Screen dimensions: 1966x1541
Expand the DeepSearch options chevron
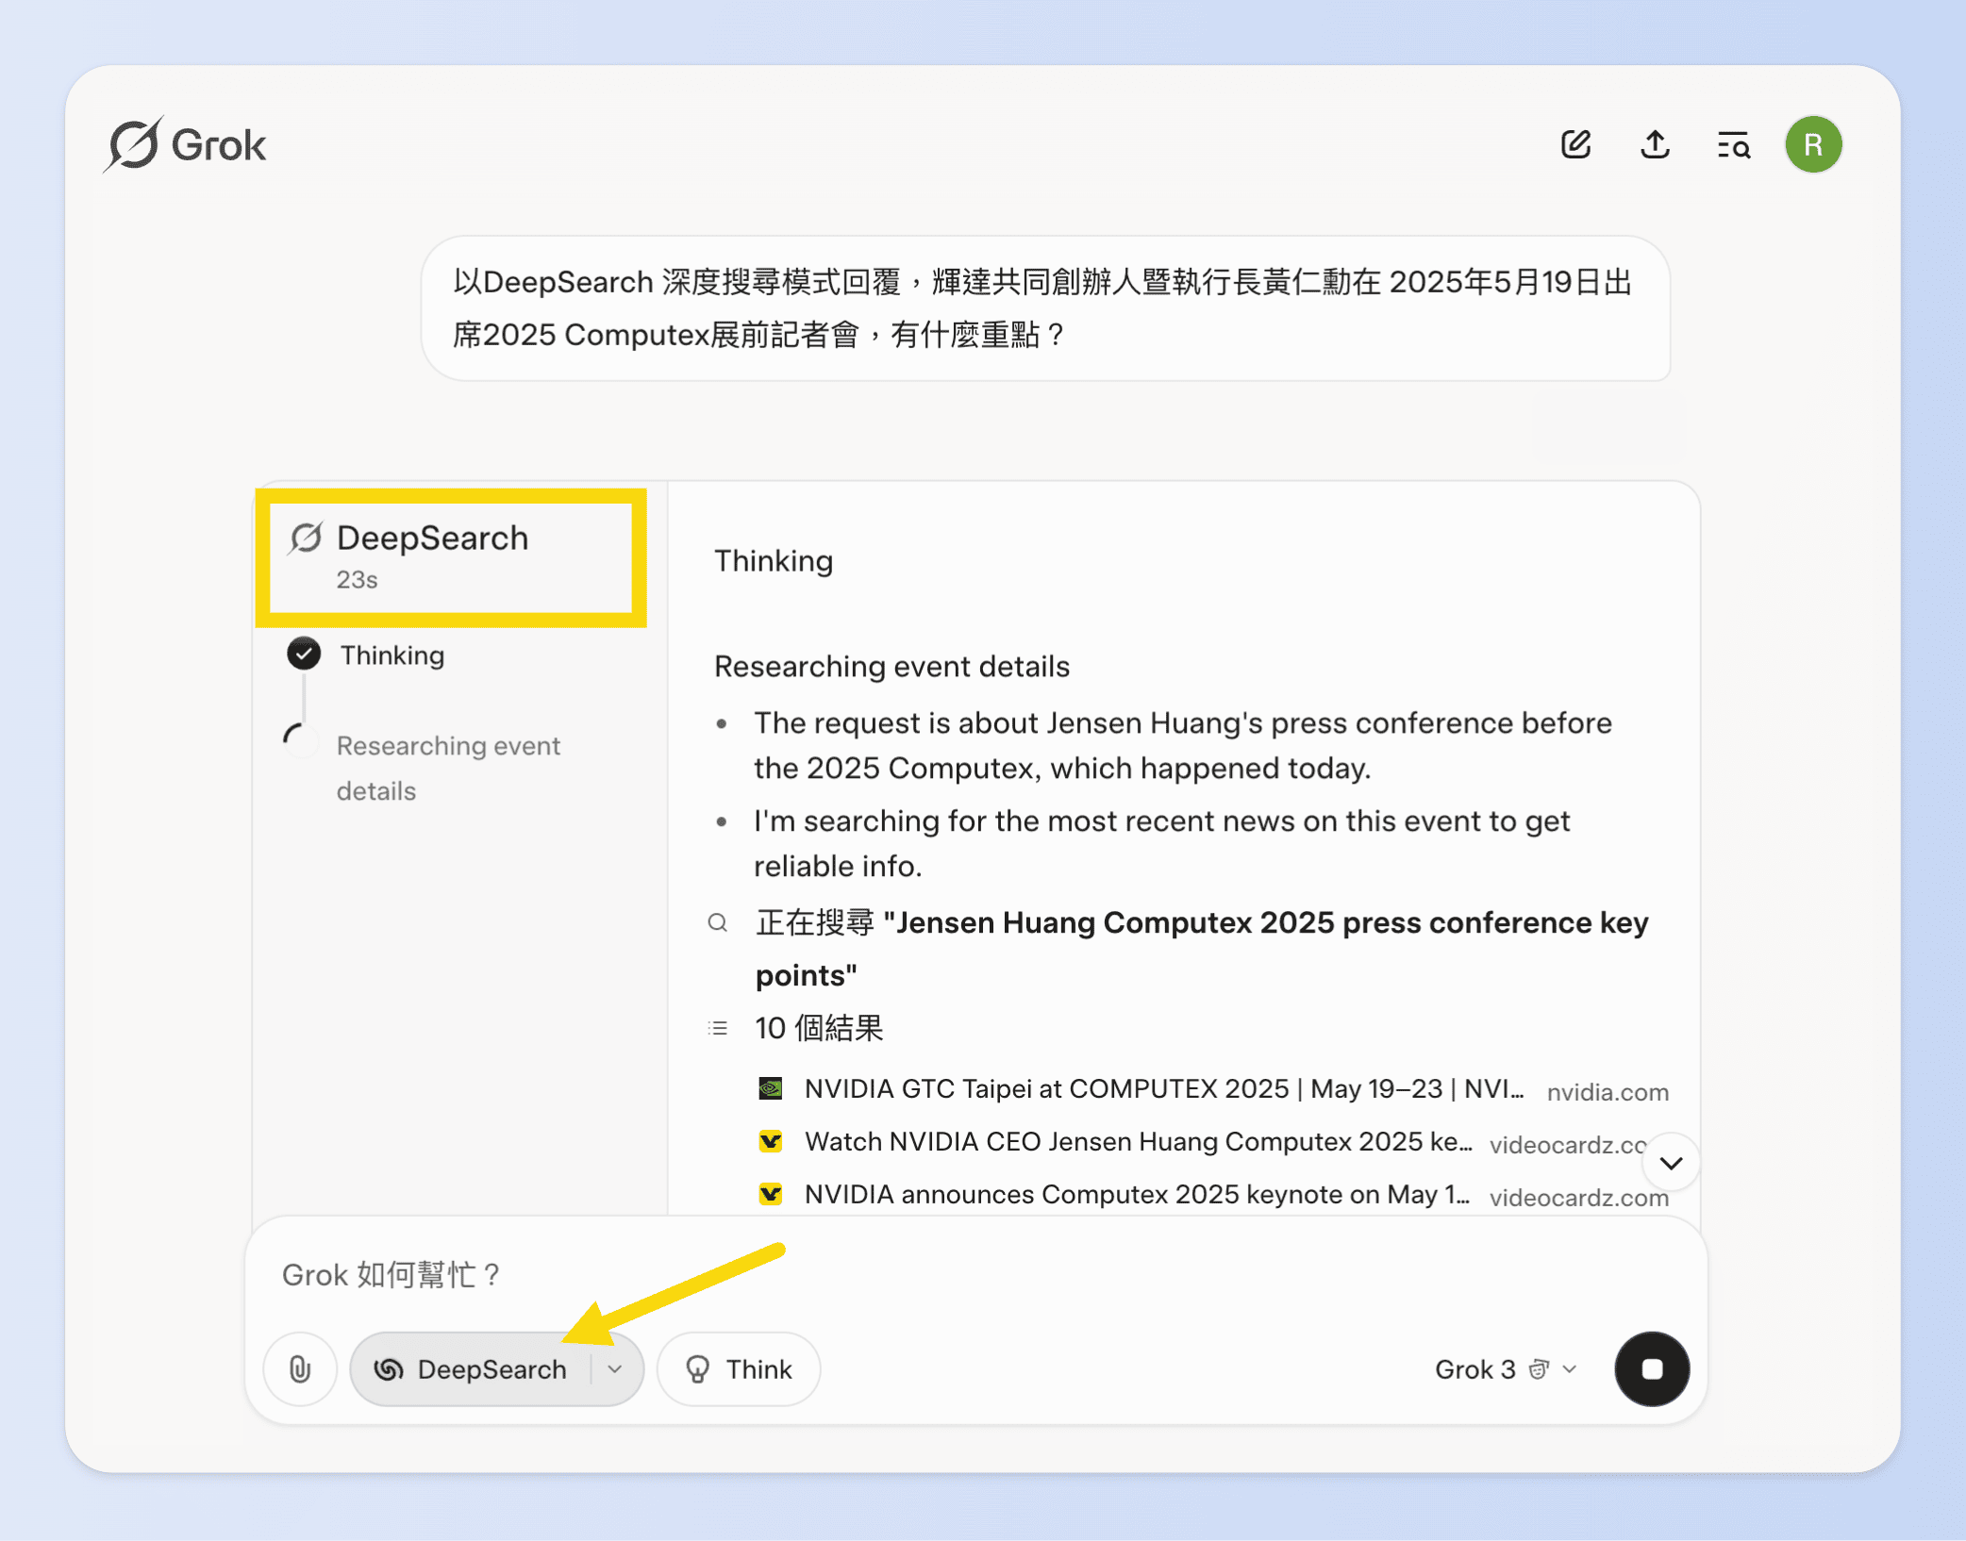coord(616,1368)
